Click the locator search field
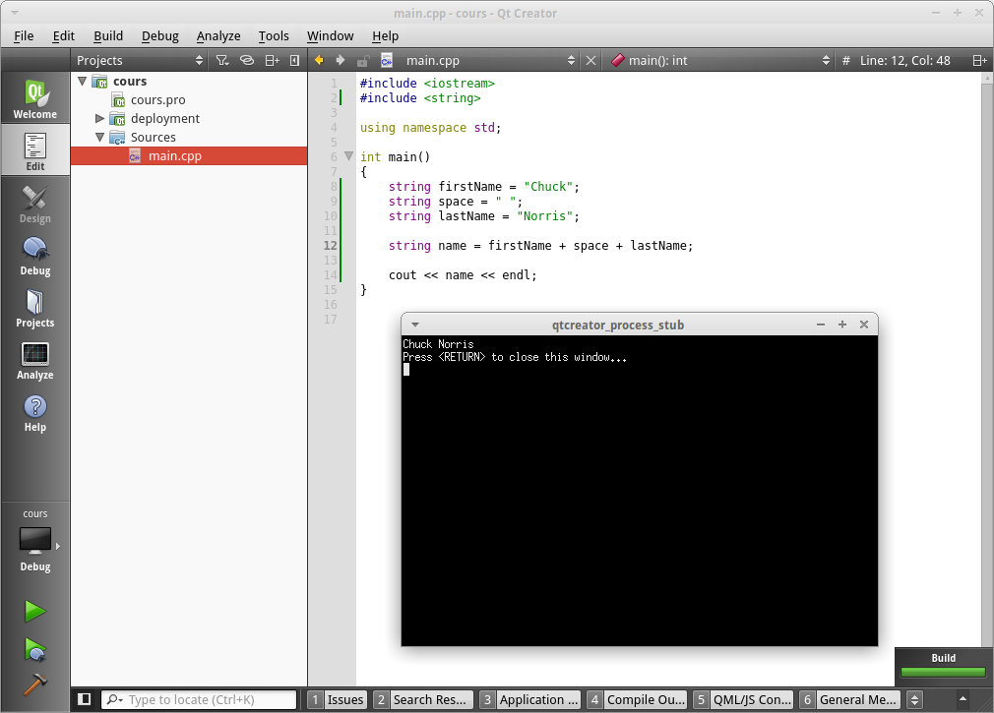Viewport: 994px width, 713px height. pos(199,699)
